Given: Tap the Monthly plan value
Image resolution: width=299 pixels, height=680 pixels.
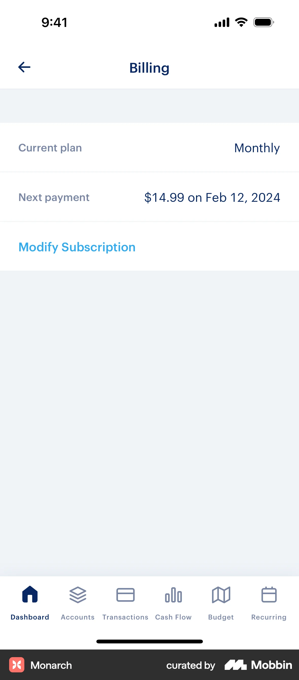Looking at the screenshot, I should [257, 148].
